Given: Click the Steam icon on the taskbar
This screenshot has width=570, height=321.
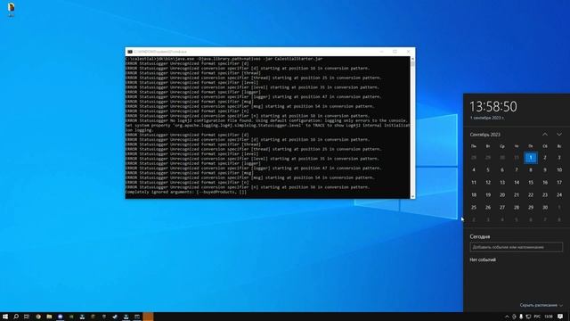Looking at the screenshot, I should click(x=115, y=317).
